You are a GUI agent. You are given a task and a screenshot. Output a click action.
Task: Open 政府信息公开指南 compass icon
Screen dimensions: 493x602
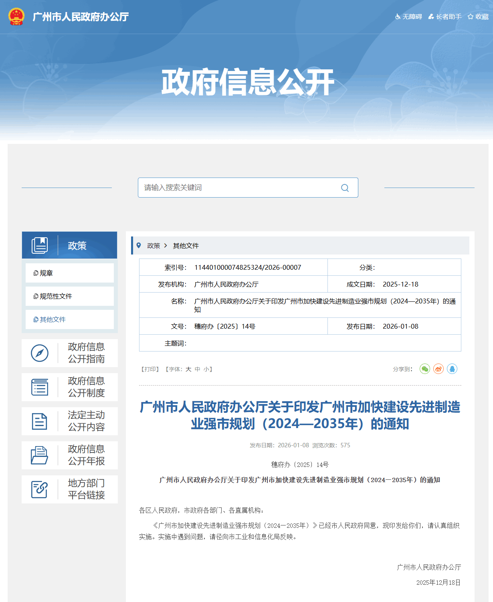[40, 353]
